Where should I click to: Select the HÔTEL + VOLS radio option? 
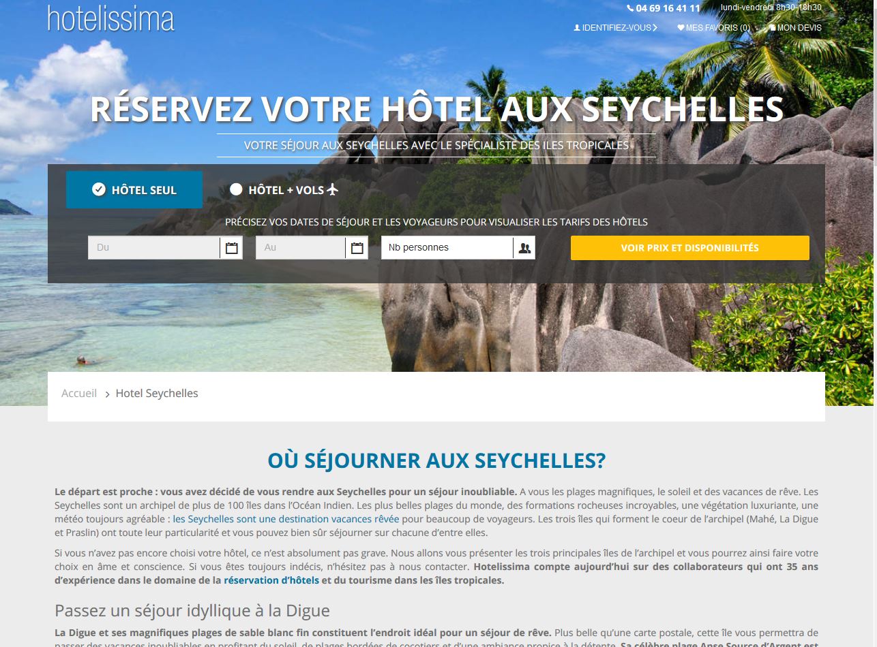coord(236,189)
